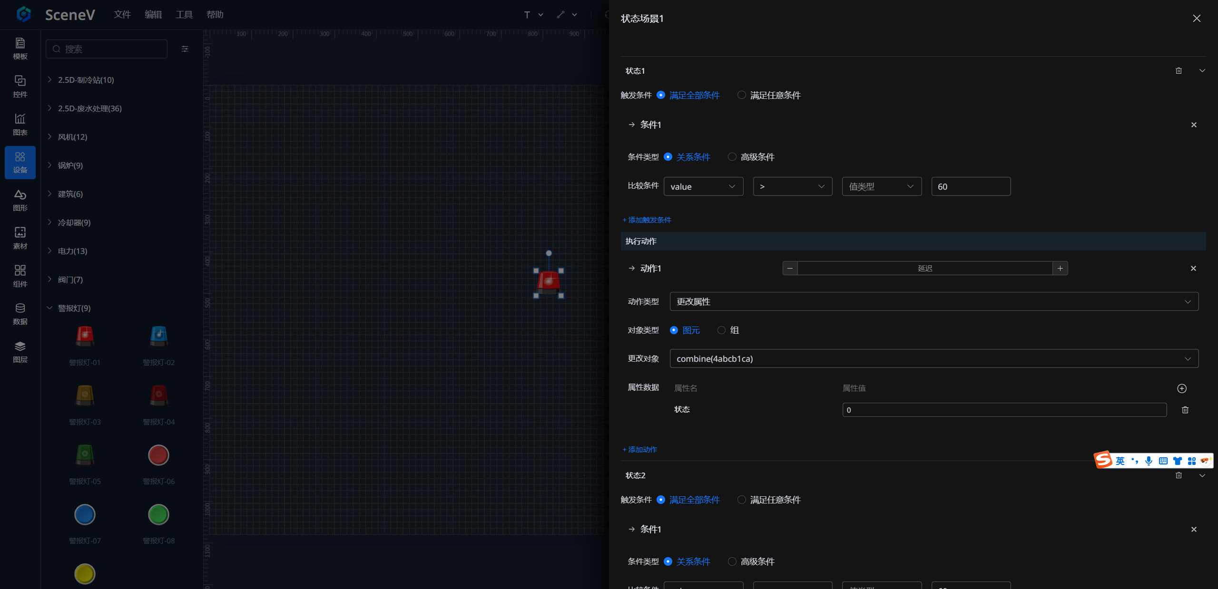This screenshot has width=1218, height=589.
Task: Select the 满足任意条件 radio in 状态1
Action: tap(741, 95)
